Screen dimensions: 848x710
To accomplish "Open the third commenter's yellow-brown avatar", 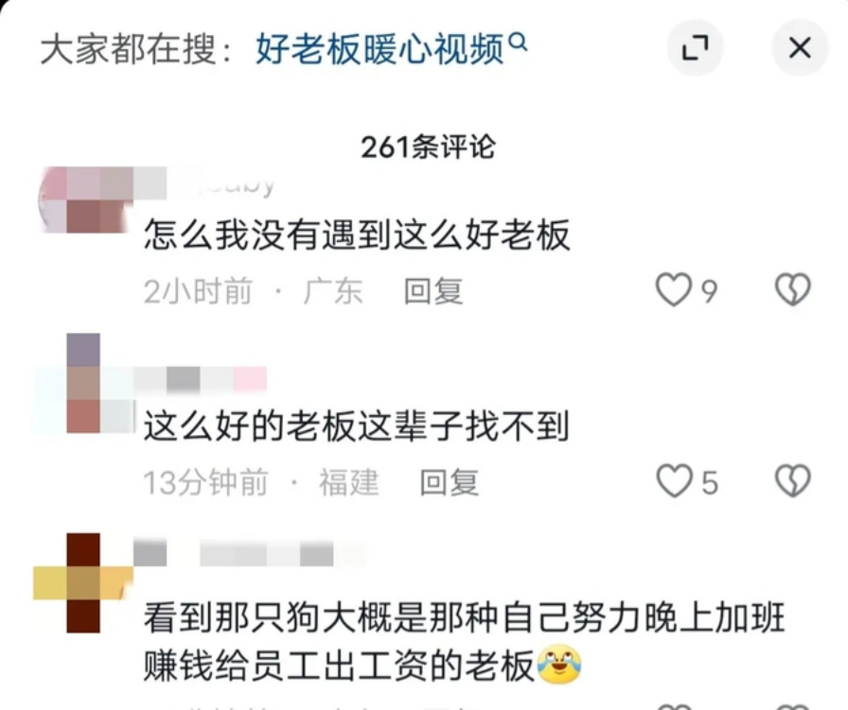I will (83, 583).
